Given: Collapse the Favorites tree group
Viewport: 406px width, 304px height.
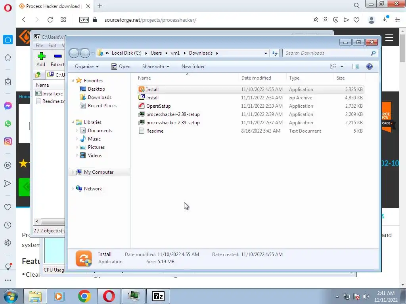Looking at the screenshot, I should pyautogui.click(x=73, y=81).
